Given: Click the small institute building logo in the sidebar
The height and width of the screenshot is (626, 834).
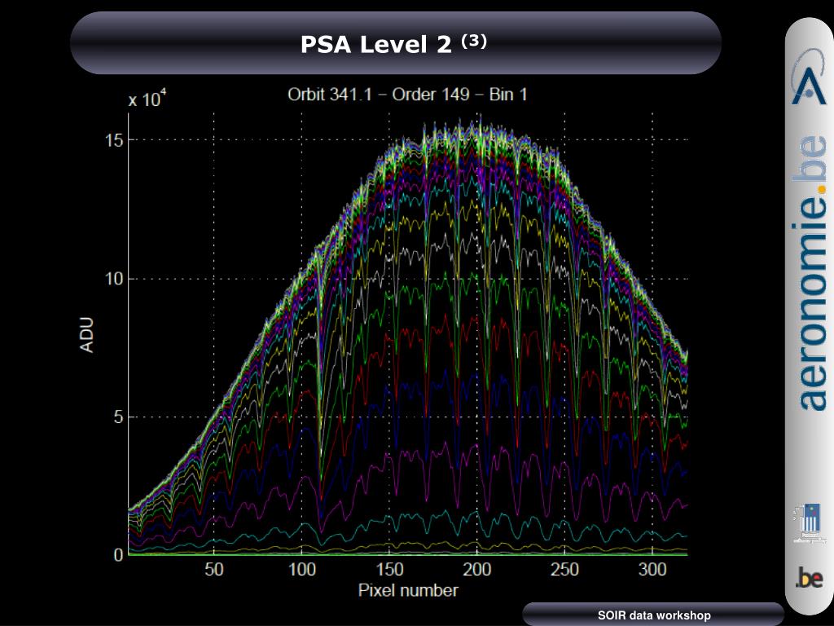Looking at the screenshot, I should 809,523.
